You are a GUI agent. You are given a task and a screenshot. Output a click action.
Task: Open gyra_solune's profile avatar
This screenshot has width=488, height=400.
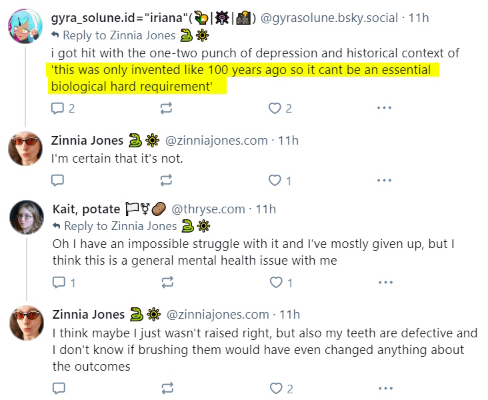25,26
